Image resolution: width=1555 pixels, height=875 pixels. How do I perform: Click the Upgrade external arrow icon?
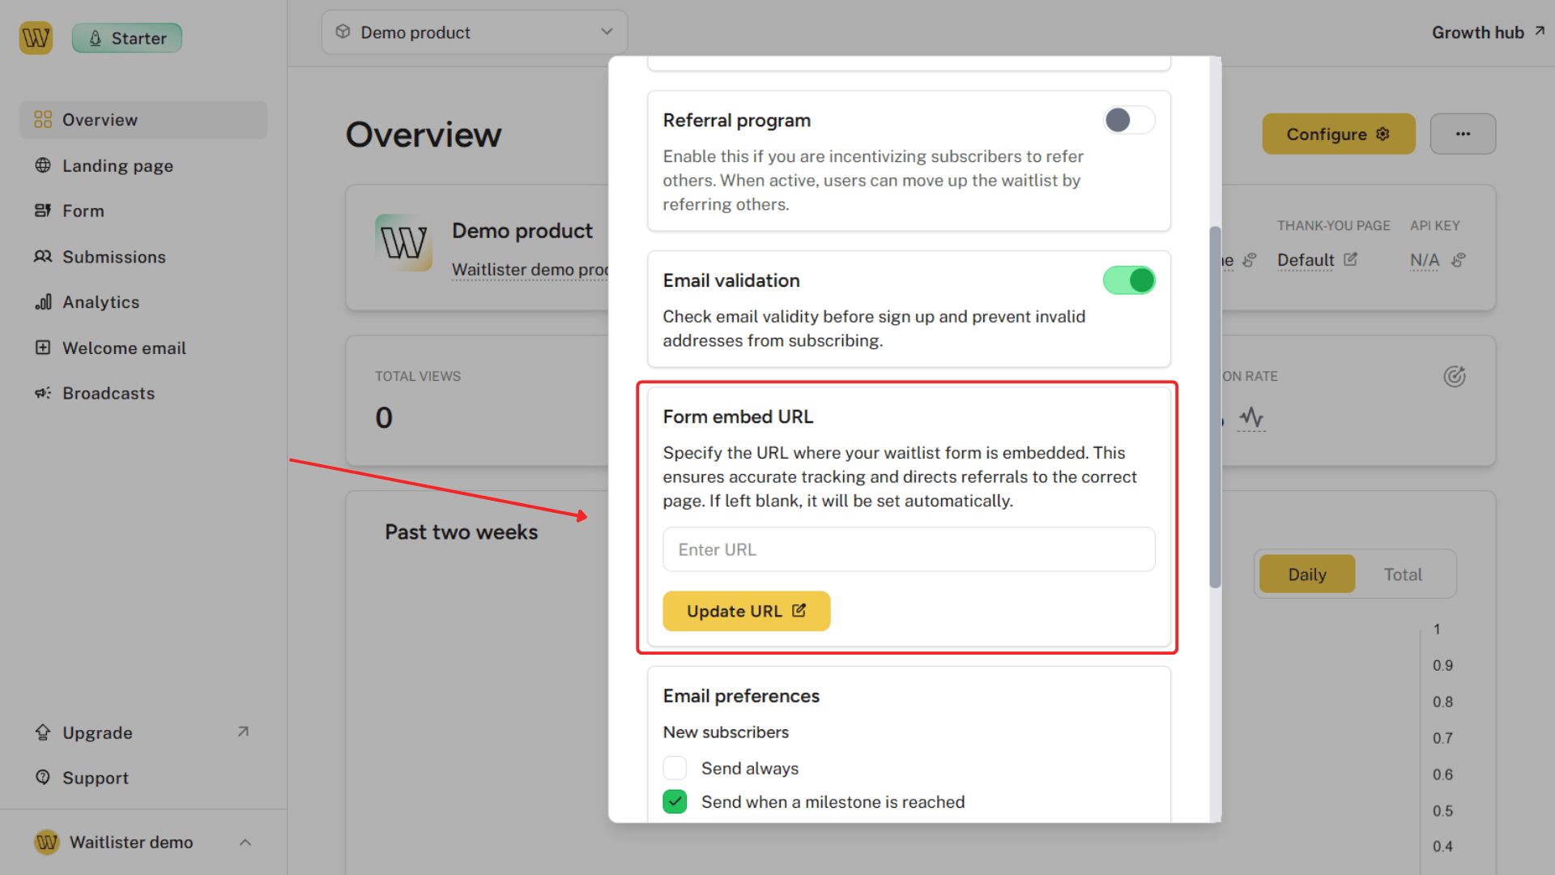pos(243,732)
